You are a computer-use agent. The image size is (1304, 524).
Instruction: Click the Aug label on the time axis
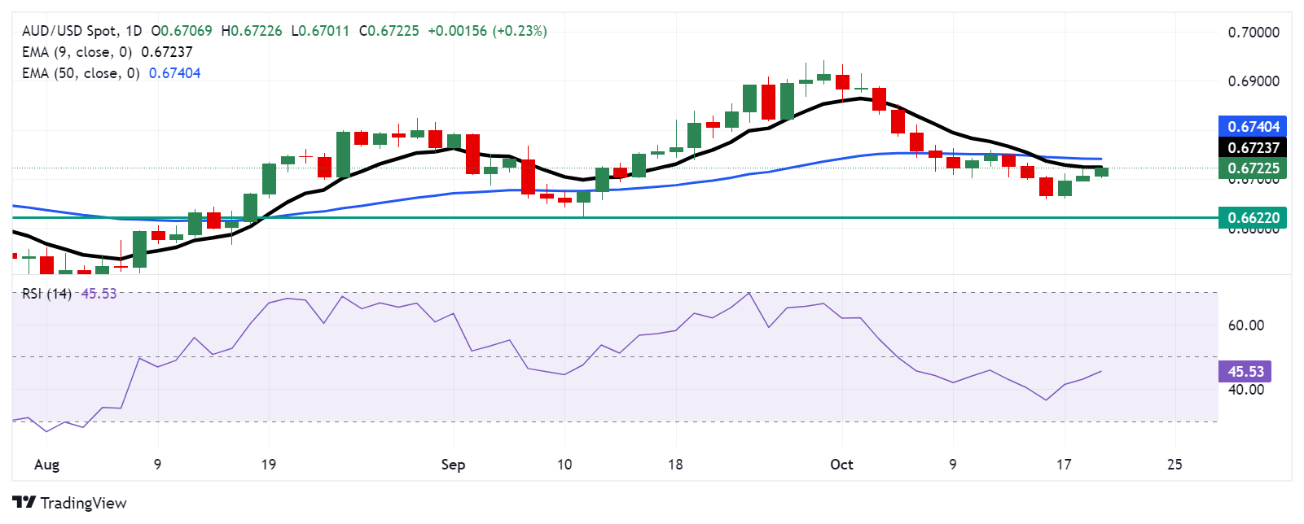pyautogui.click(x=47, y=465)
